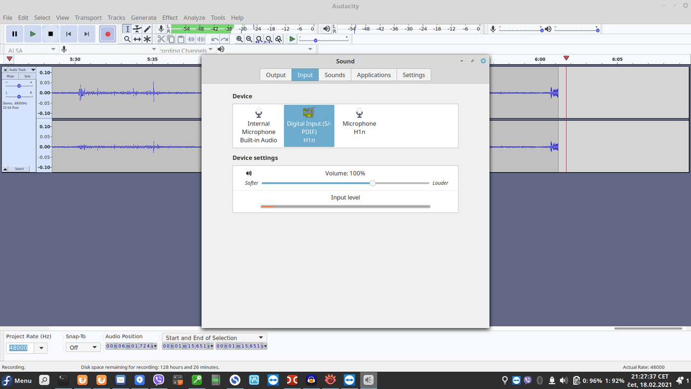Screen dimensions: 691x389
Task: Open the Transport menu
Action: click(x=88, y=17)
